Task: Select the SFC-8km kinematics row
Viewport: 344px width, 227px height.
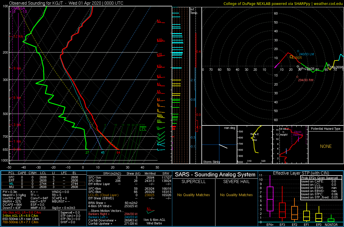Action: [129, 192]
